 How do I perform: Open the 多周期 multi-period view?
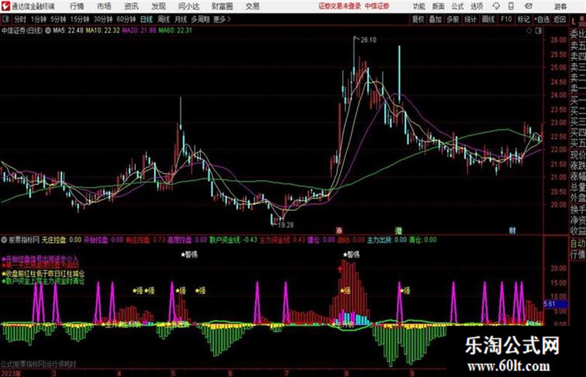pyautogui.click(x=200, y=19)
